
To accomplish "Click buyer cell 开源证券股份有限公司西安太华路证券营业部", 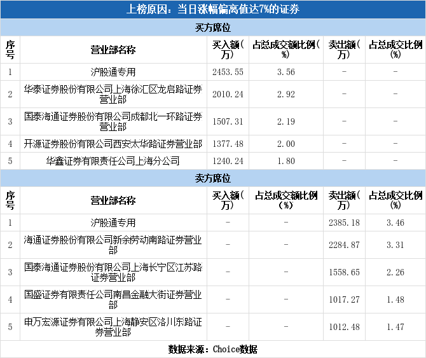I will pyautogui.click(x=113, y=144).
